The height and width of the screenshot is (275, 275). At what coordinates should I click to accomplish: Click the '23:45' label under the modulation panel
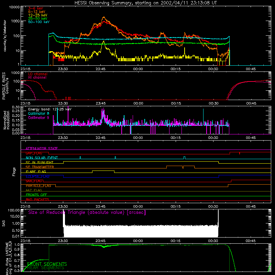[100, 138]
